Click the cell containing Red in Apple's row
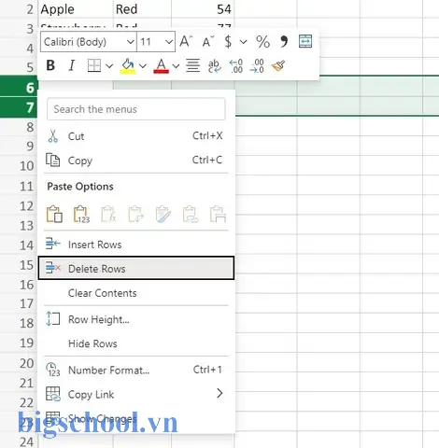 (x=142, y=9)
